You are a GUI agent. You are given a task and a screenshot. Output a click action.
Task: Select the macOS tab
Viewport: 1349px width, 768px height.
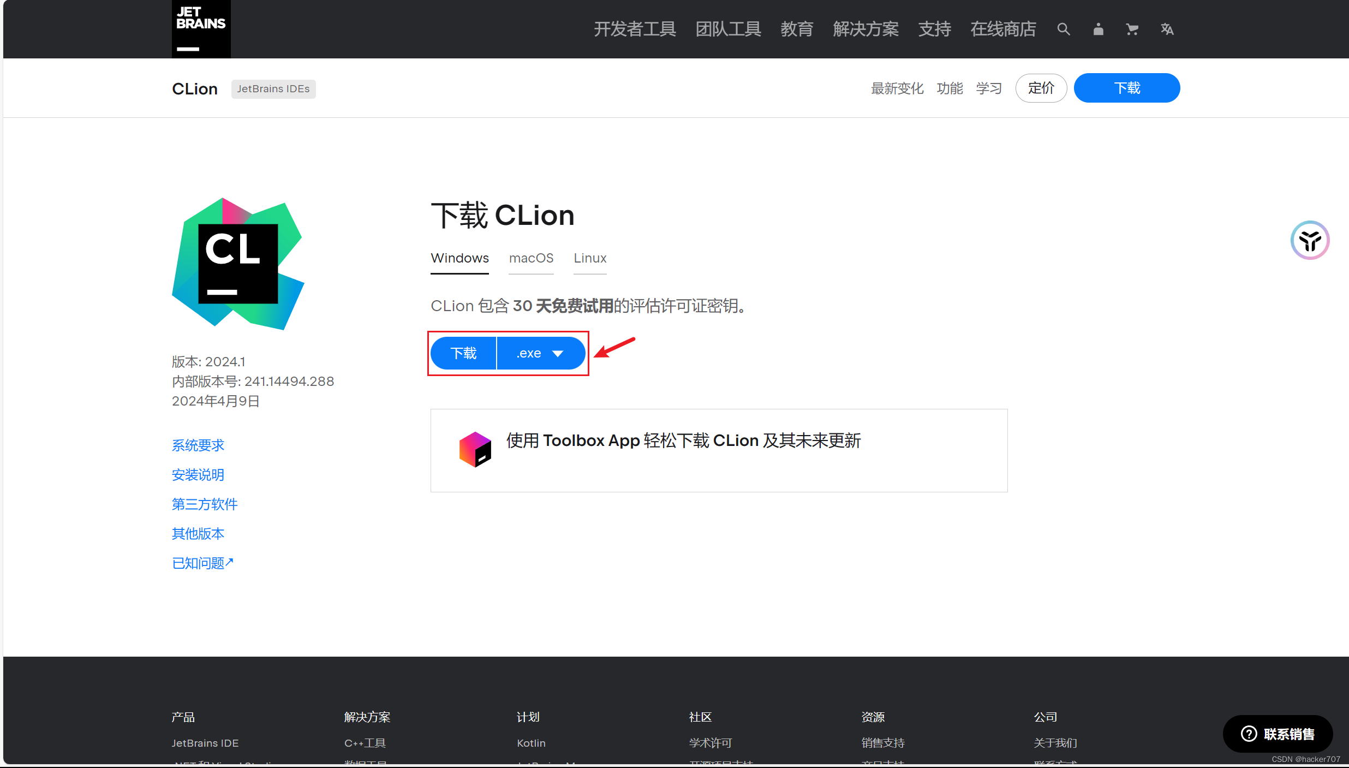point(531,258)
